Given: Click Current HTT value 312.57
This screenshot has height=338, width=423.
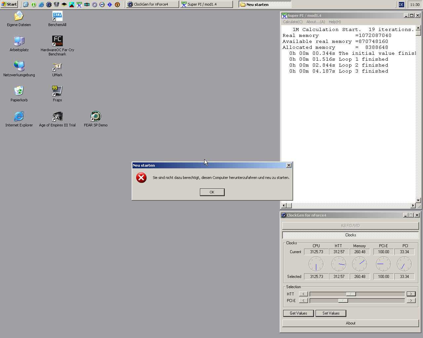Looking at the screenshot, I should point(339,252).
